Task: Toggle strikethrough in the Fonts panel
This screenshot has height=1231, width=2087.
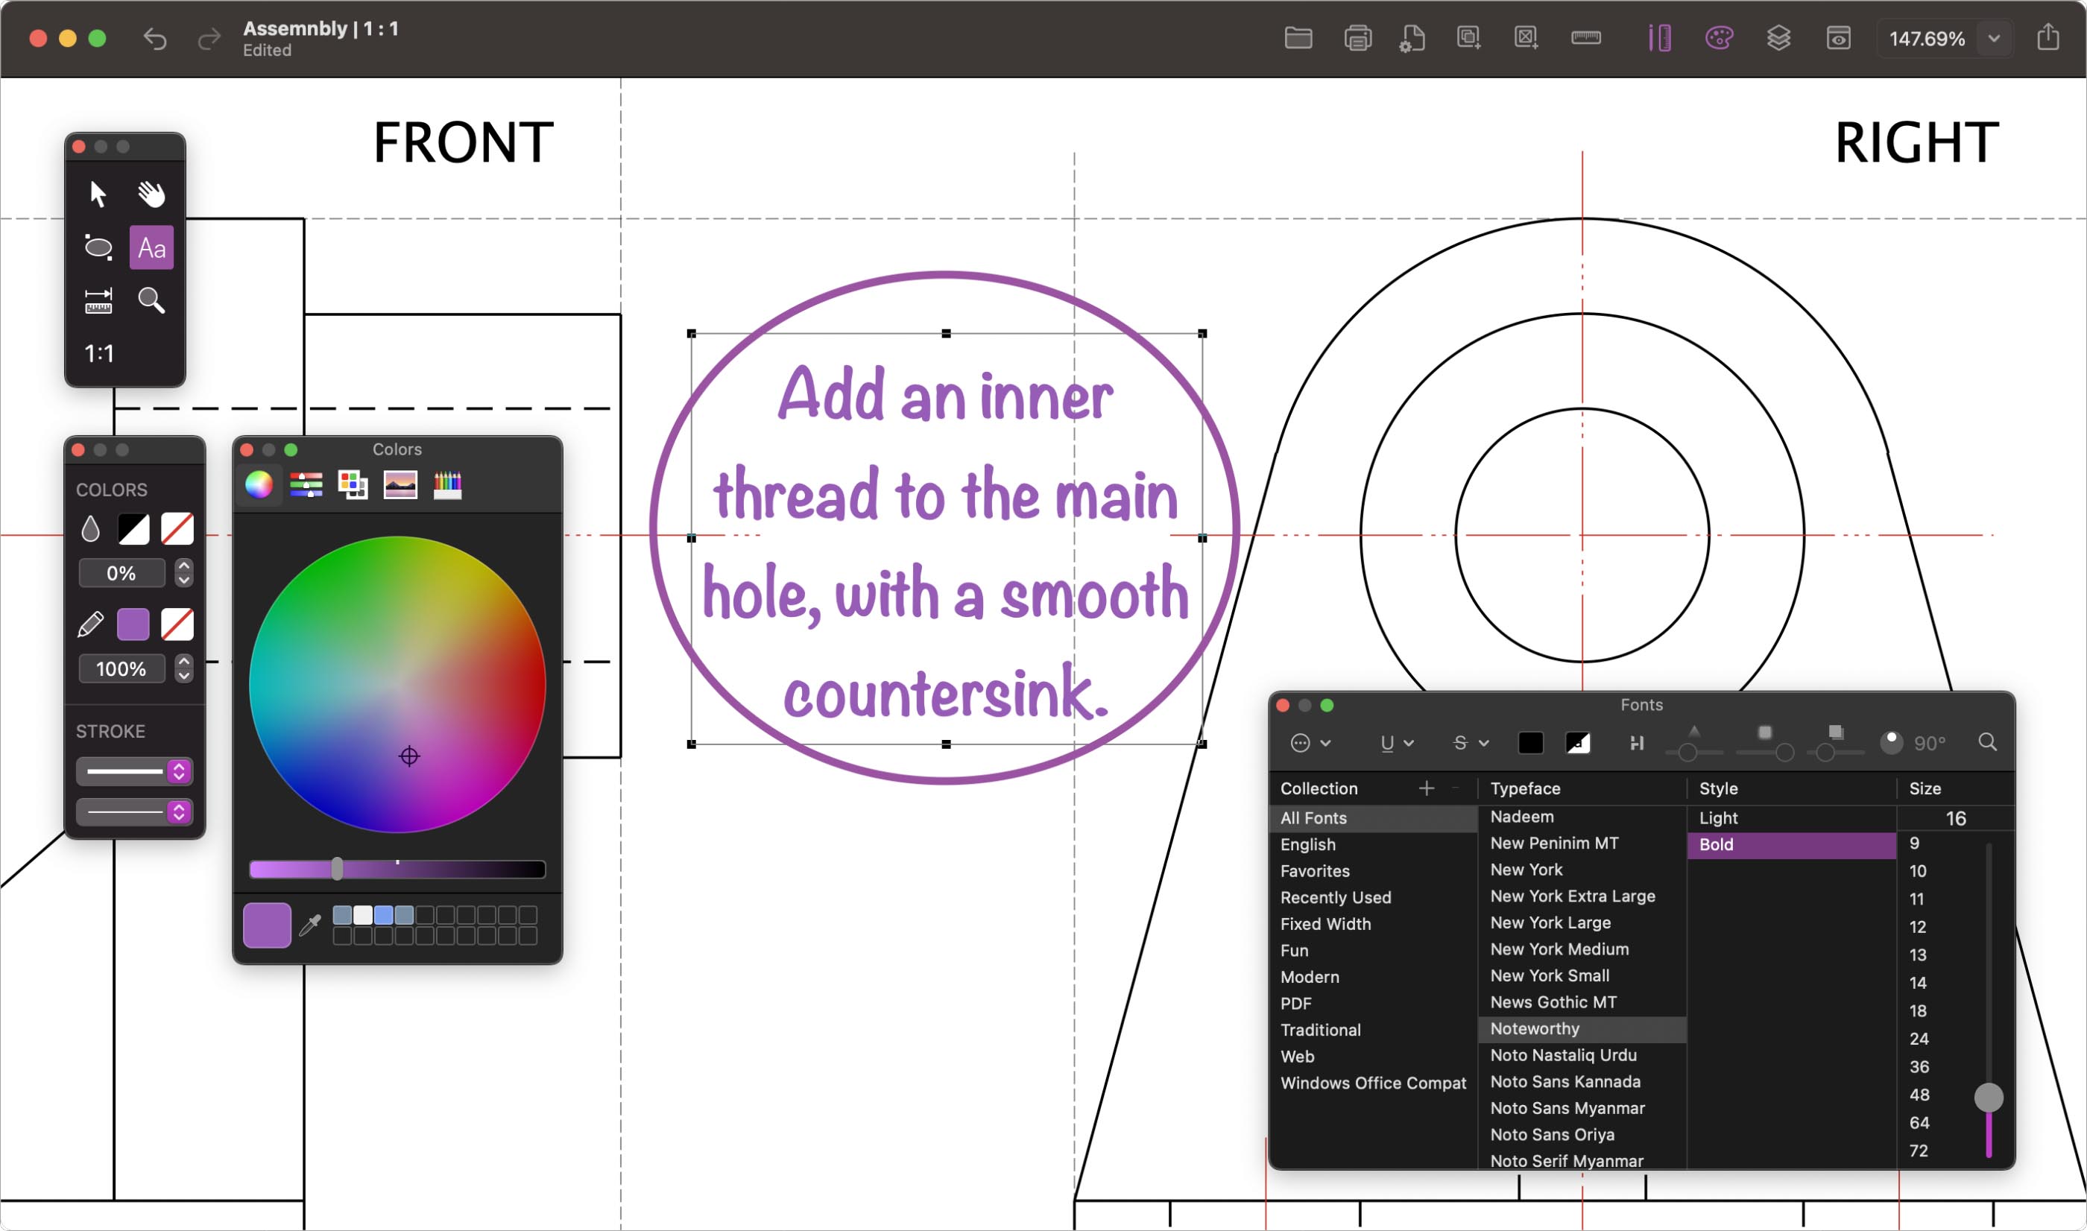Action: pos(1462,742)
